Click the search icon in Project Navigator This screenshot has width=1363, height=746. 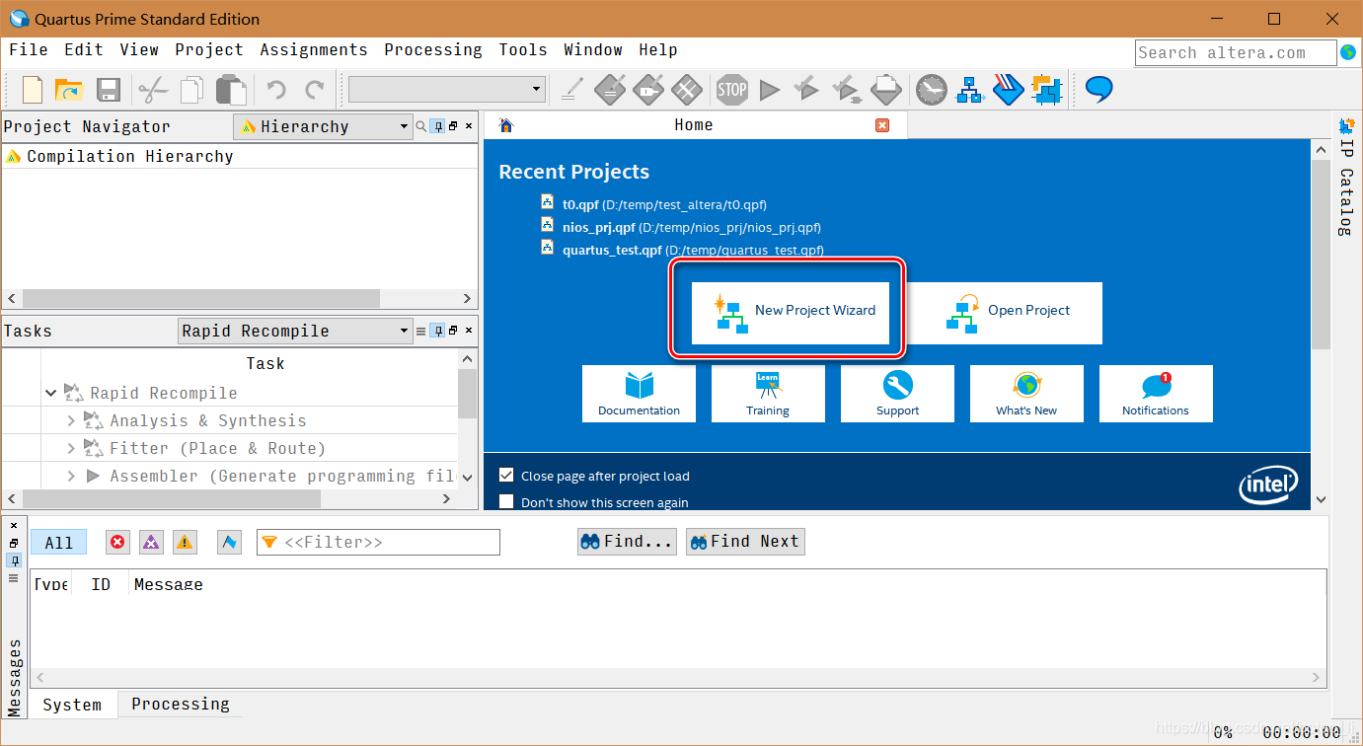(421, 126)
